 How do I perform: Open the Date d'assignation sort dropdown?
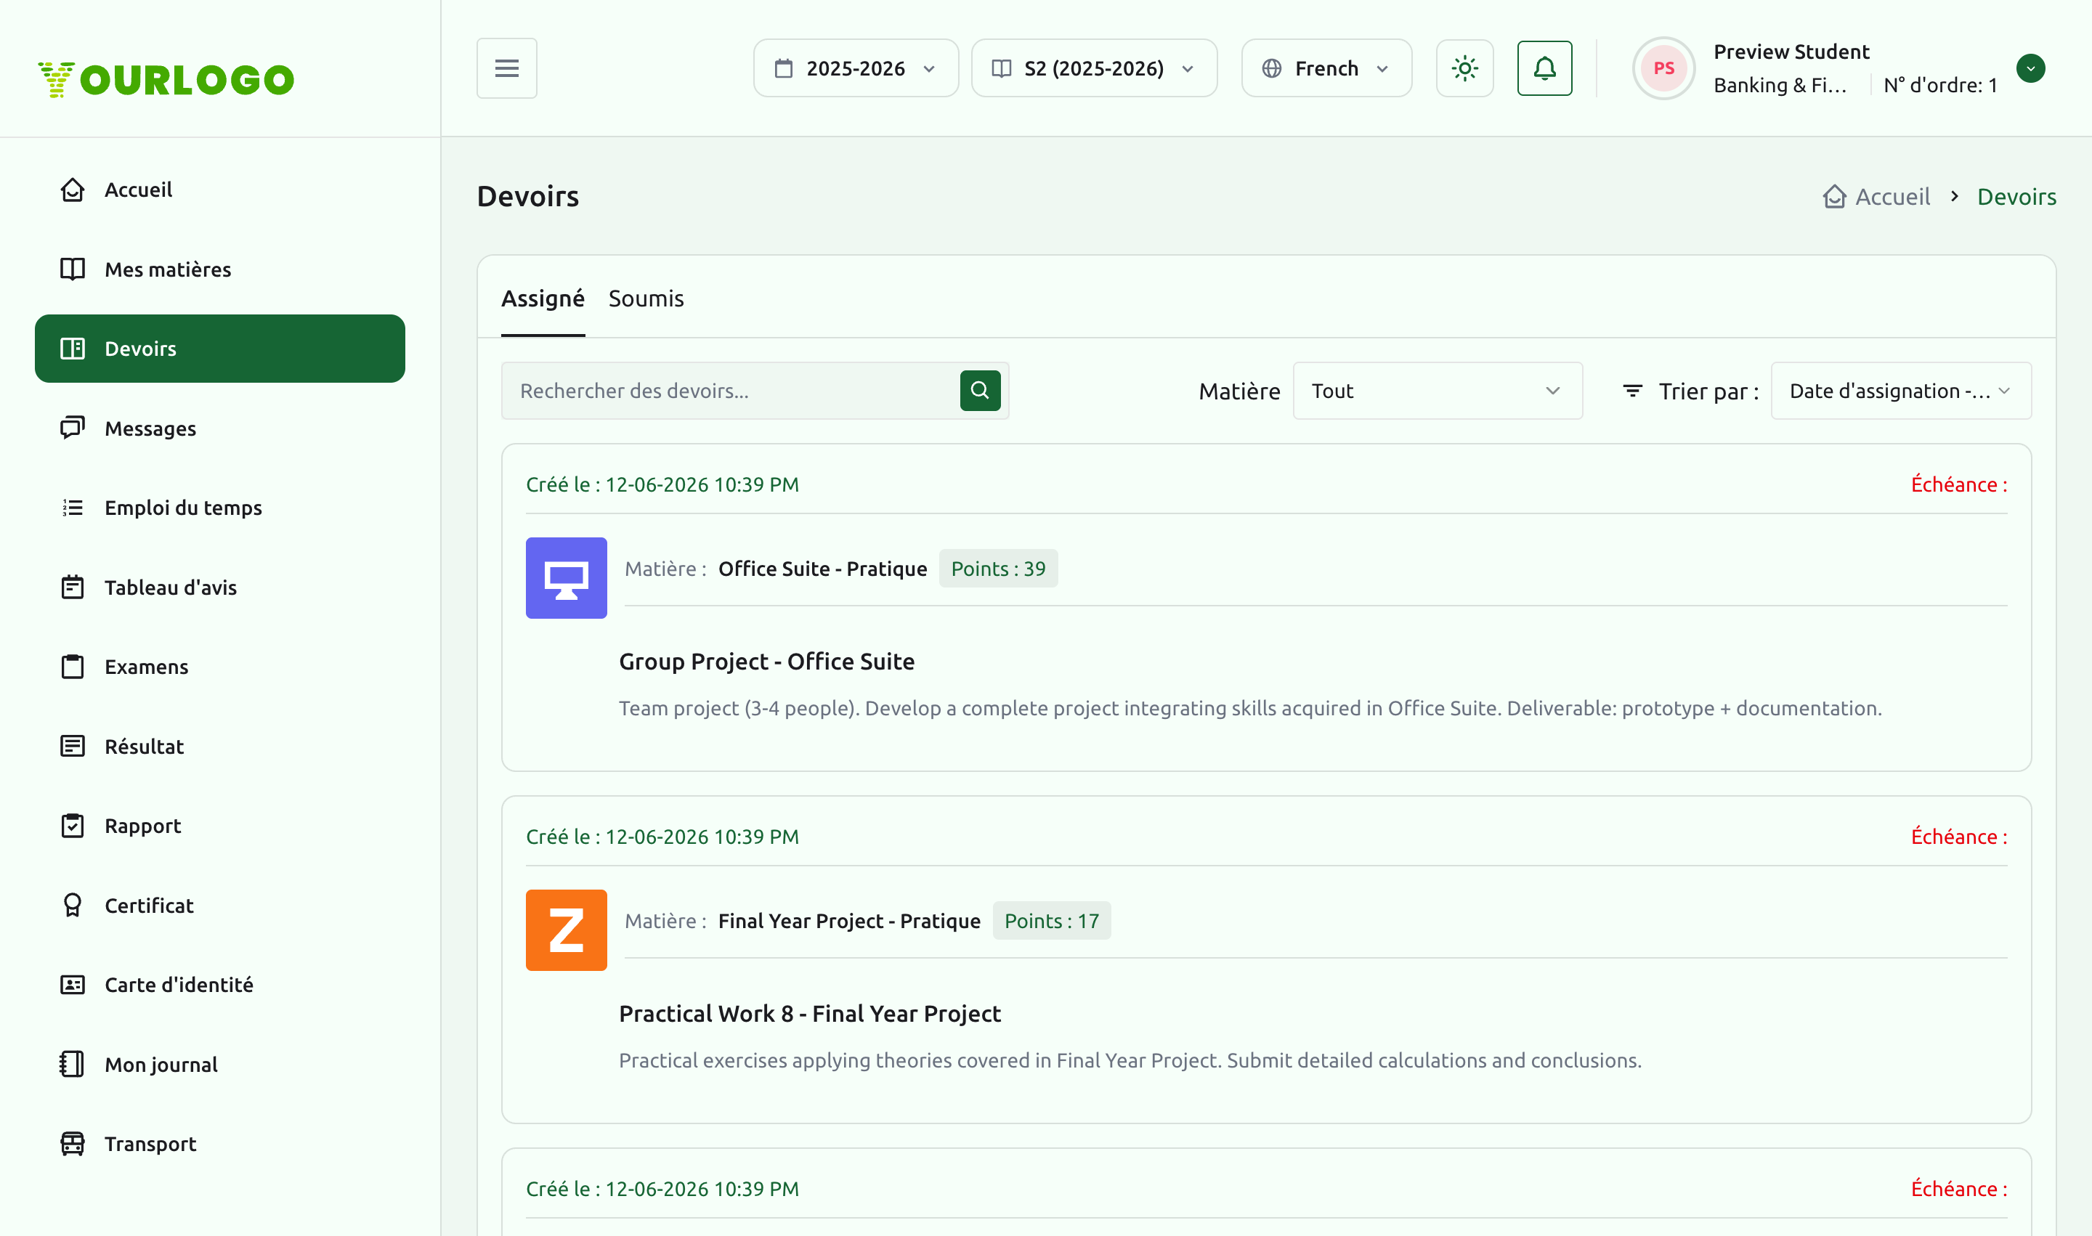(1900, 391)
